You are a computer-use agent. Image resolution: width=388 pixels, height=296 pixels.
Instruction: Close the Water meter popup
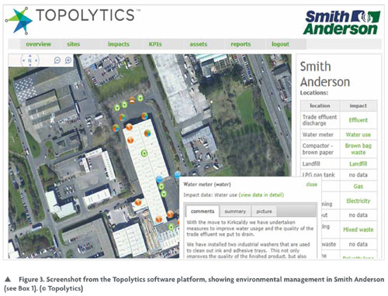click(x=311, y=184)
